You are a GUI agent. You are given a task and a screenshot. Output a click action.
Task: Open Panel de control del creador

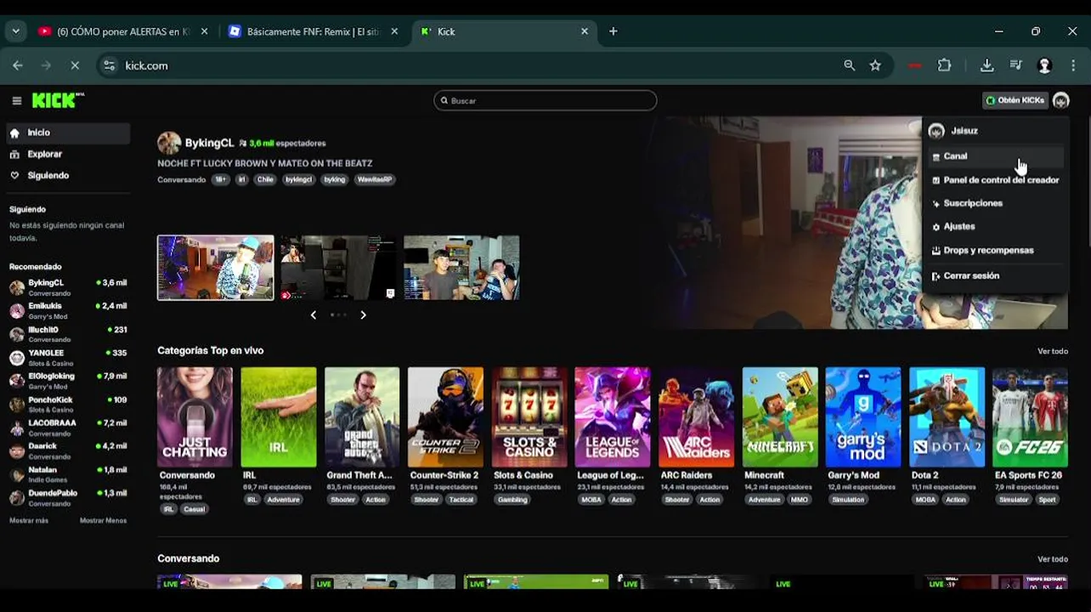pos(995,180)
